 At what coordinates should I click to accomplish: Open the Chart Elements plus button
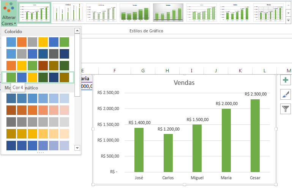point(286,80)
